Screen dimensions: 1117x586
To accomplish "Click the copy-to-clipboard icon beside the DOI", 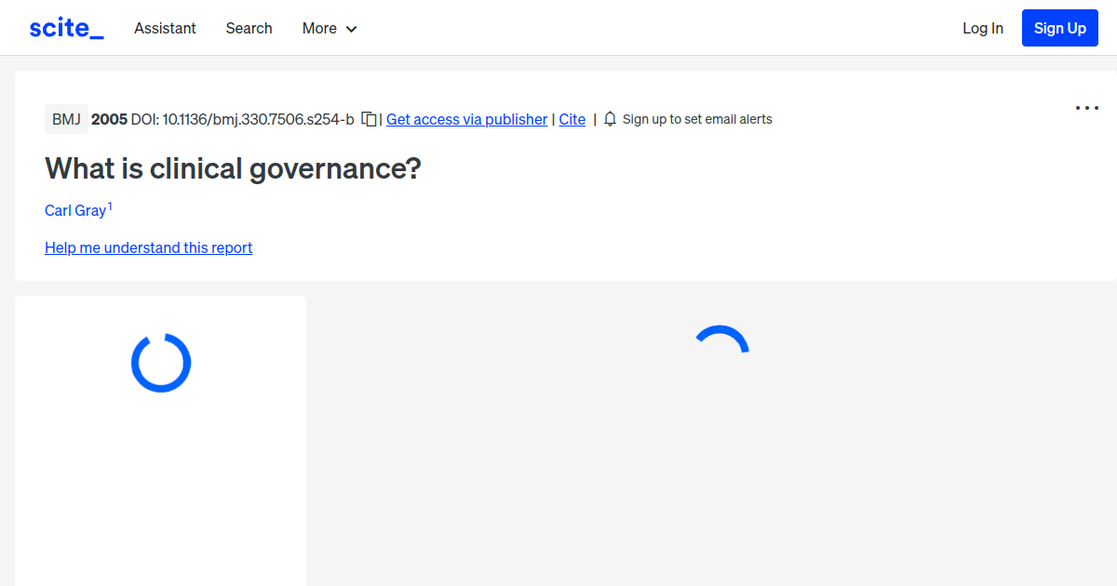I will pos(369,119).
